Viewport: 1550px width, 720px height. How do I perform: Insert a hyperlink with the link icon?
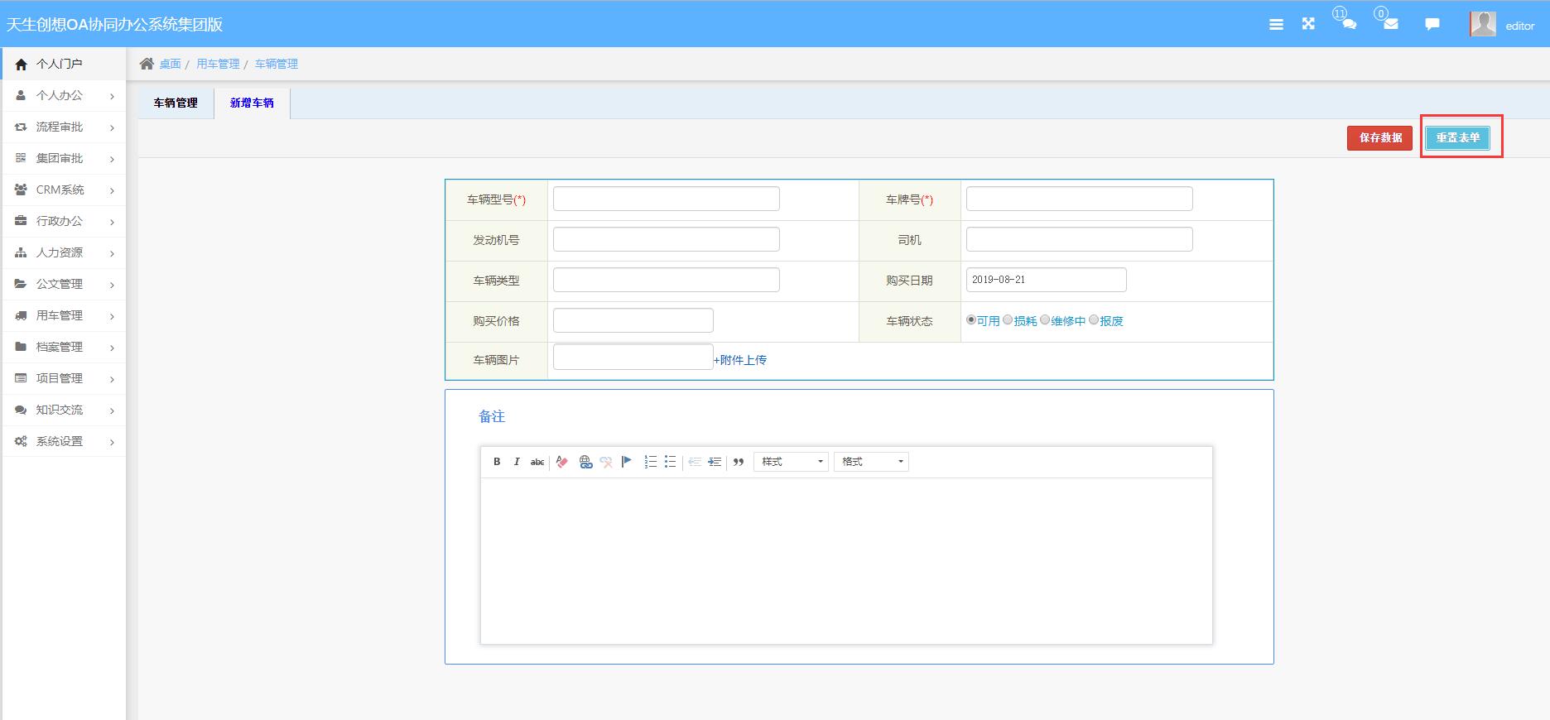(586, 462)
